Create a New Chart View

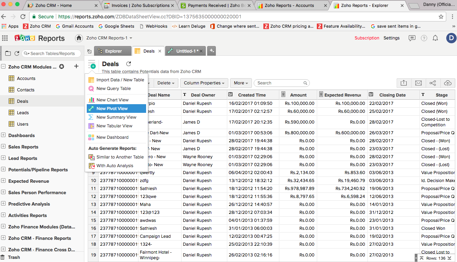tap(116, 100)
